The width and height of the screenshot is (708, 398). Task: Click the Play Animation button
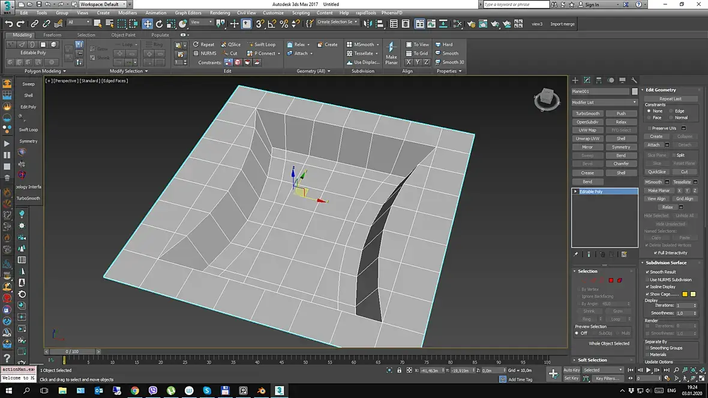(x=649, y=370)
